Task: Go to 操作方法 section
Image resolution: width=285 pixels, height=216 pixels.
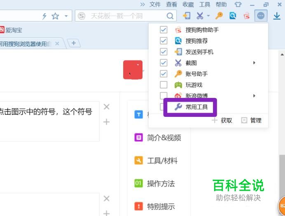Action: pos(161,183)
